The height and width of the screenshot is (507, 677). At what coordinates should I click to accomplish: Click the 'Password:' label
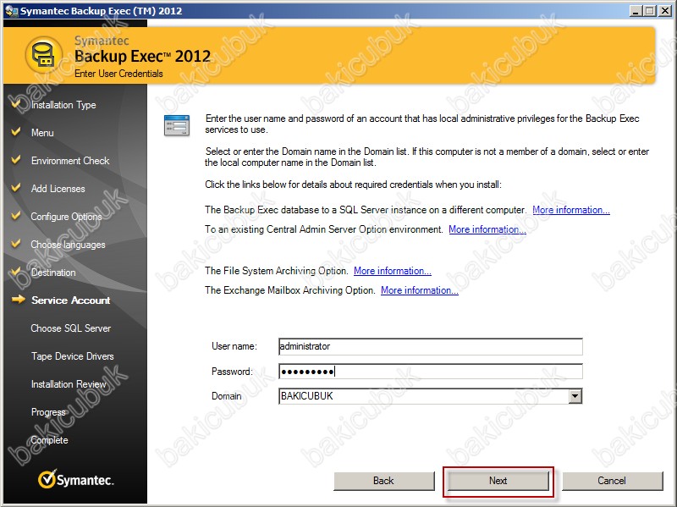232,372
